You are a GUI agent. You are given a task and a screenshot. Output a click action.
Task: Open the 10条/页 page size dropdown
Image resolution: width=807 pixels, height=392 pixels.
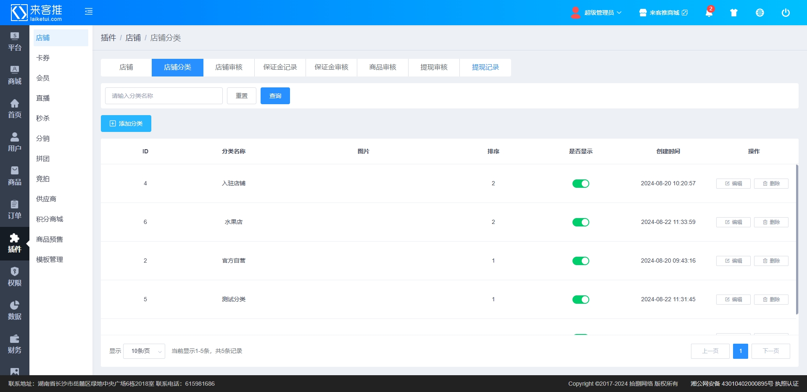144,351
